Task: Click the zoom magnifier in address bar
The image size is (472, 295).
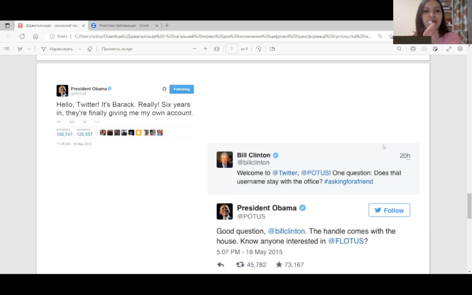Action: [x=380, y=36]
